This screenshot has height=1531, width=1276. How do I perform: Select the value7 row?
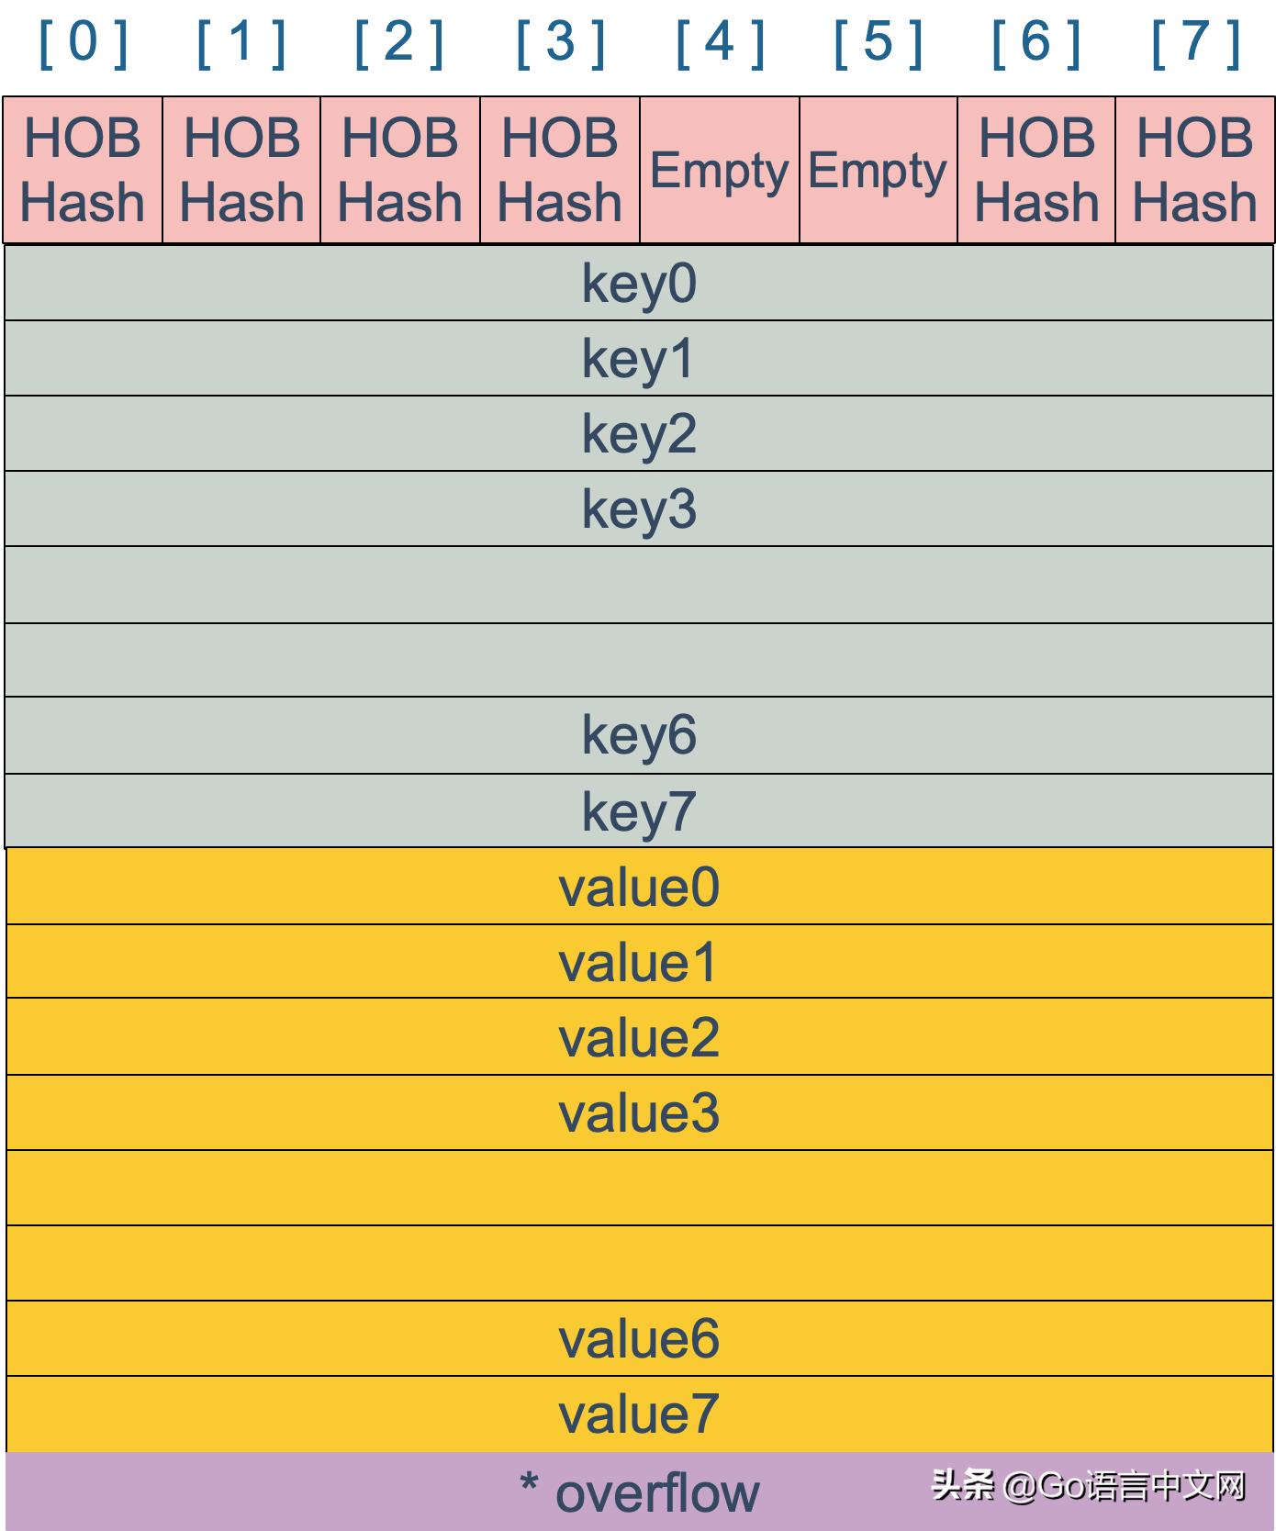[639, 1414]
